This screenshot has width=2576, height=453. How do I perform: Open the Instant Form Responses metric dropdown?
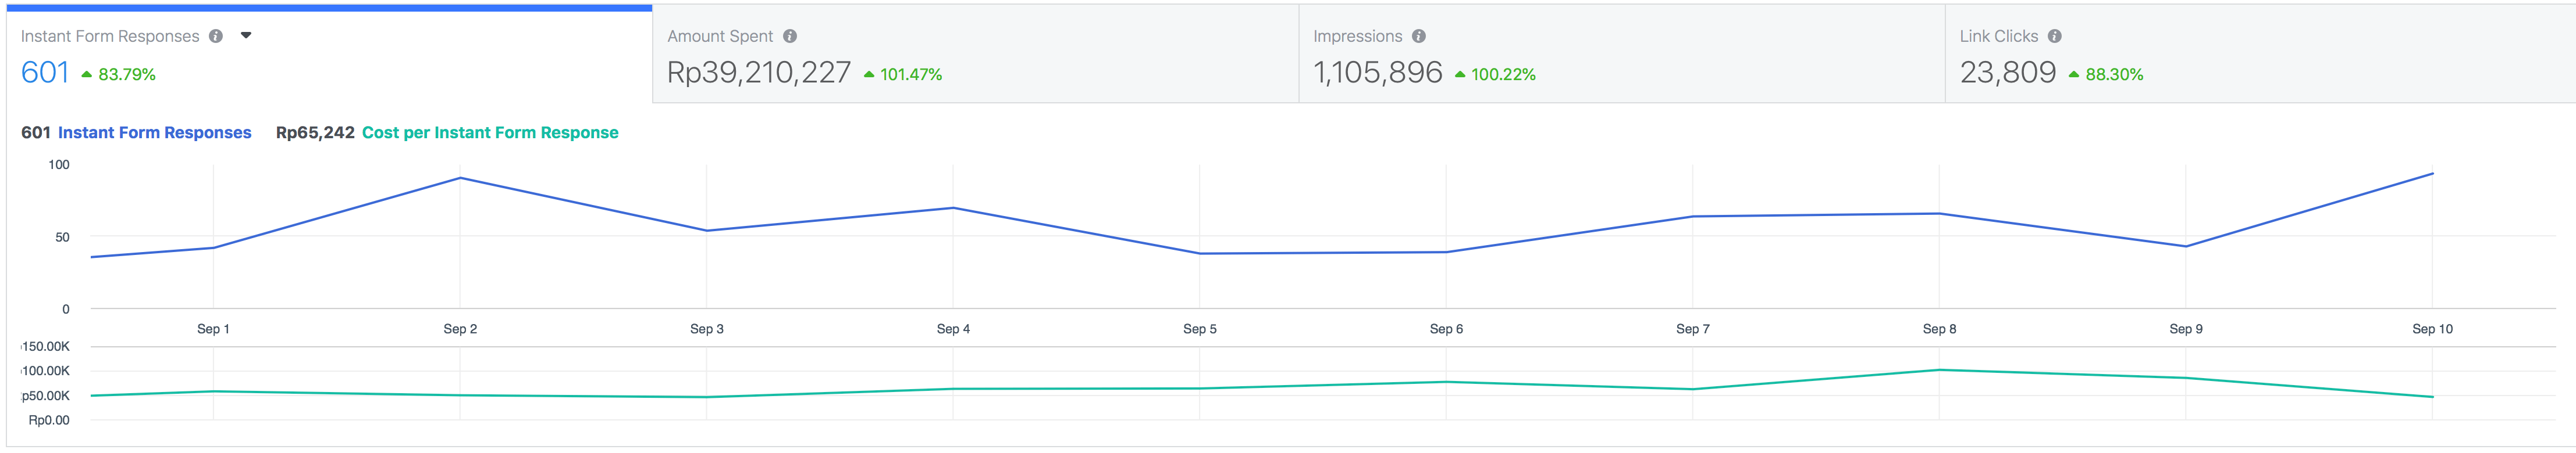pyautogui.click(x=246, y=35)
